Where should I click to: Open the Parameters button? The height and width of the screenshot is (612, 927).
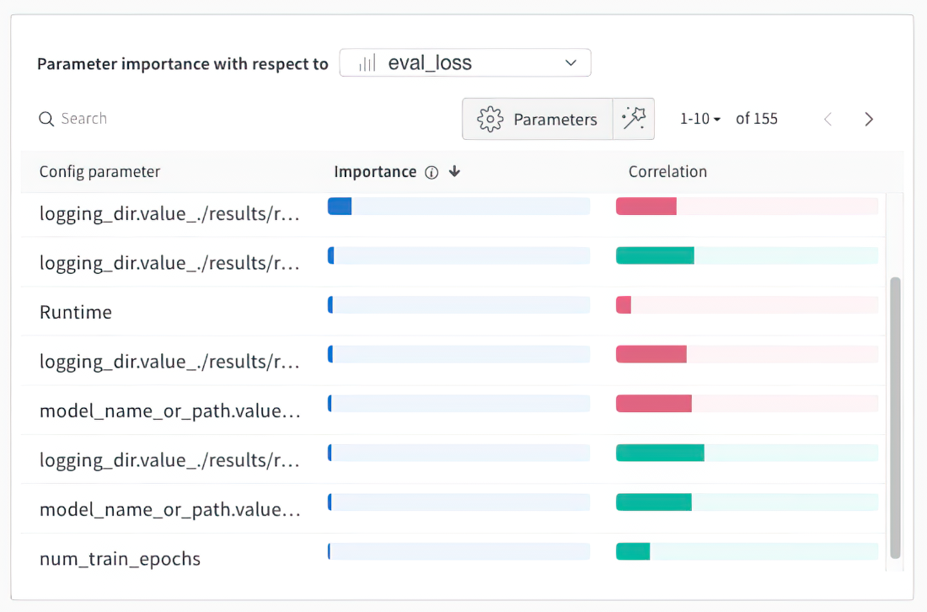[x=538, y=119]
